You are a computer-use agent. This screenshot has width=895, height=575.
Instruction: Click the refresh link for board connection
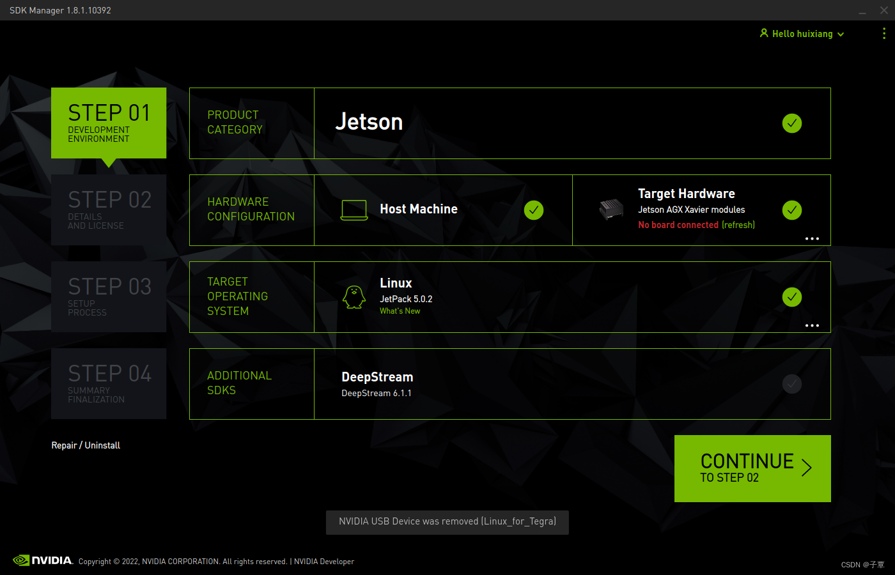738,225
